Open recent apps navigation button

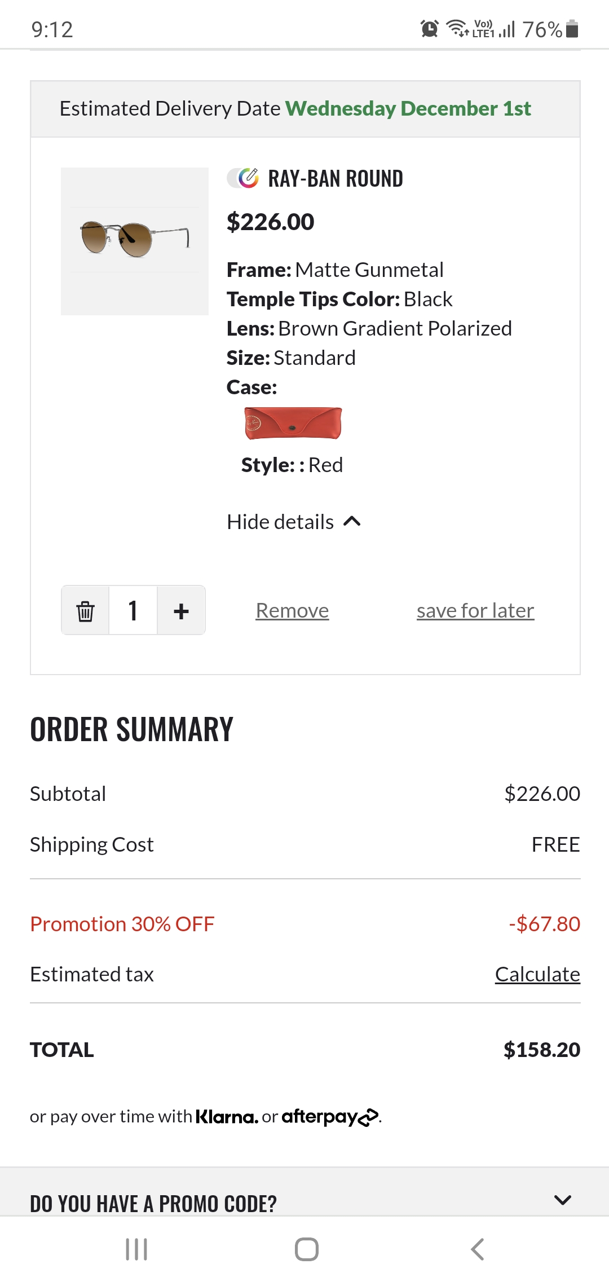[x=136, y=1249]
